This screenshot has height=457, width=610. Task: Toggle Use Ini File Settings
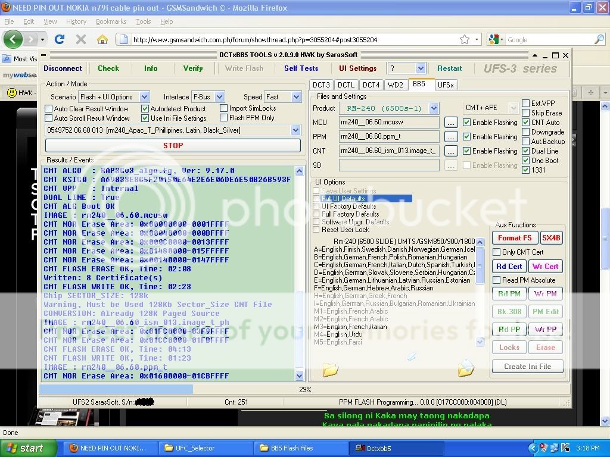click(x=145, y=118)
